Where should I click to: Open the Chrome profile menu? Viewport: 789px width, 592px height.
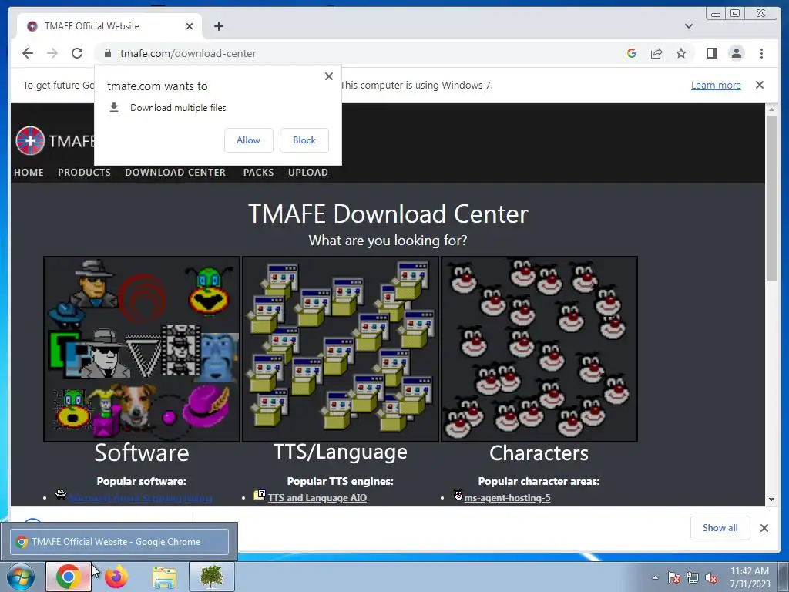736,53
